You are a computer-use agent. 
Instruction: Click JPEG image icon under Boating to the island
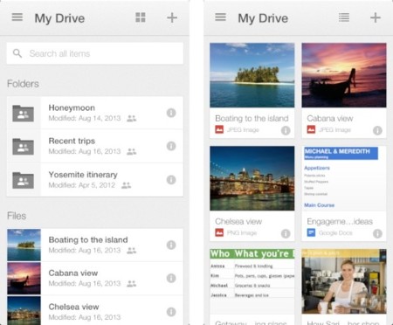pyautogui.click(x=219, y=129)
